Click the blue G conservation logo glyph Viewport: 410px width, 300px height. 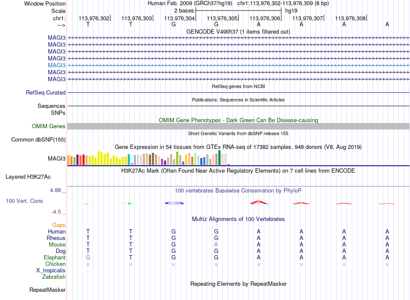click(174, 203)
